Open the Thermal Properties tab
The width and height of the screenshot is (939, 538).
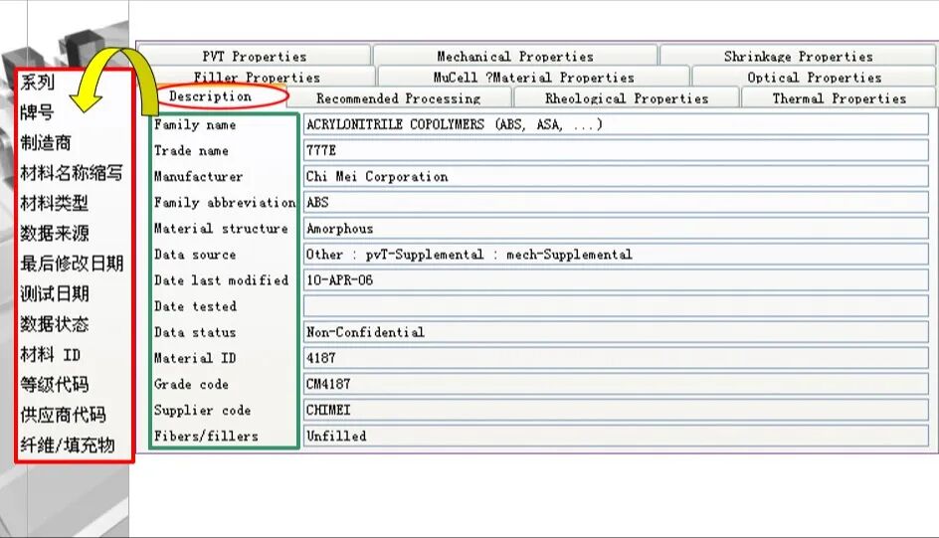click(839, 98)
